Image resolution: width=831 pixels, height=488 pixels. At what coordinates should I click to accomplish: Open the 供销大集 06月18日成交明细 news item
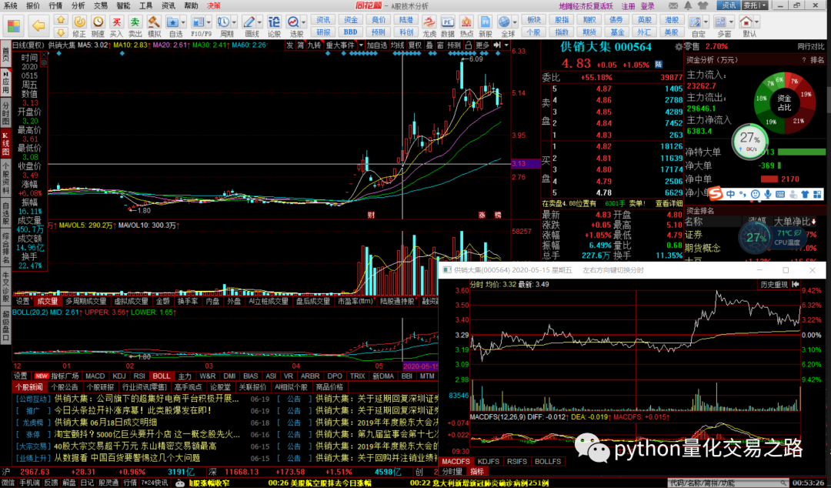click(x=105, y=423)
